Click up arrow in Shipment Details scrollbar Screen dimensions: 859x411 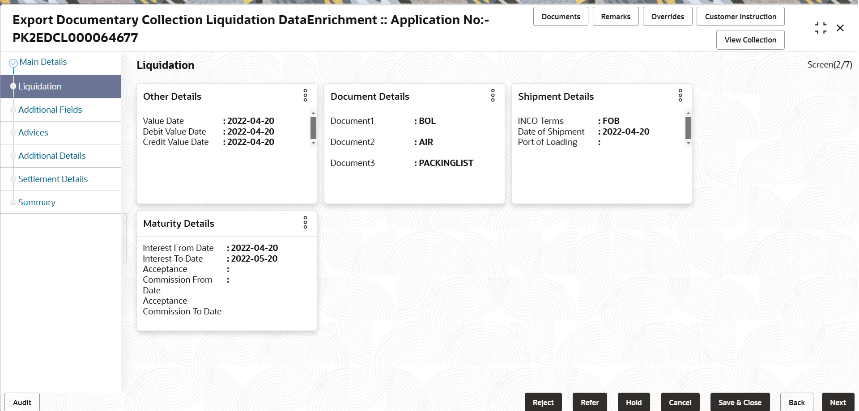pyautogui.click(x=688, y=113)
